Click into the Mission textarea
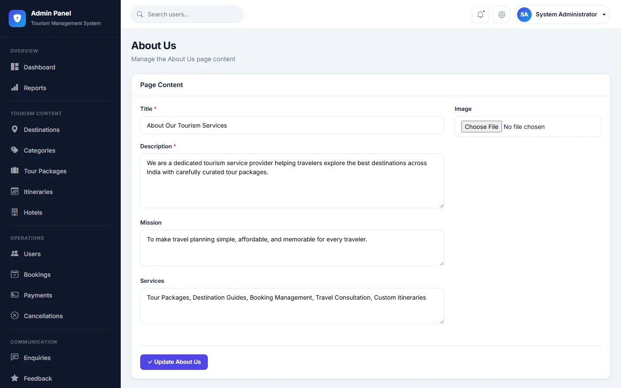 coord(292,248)
